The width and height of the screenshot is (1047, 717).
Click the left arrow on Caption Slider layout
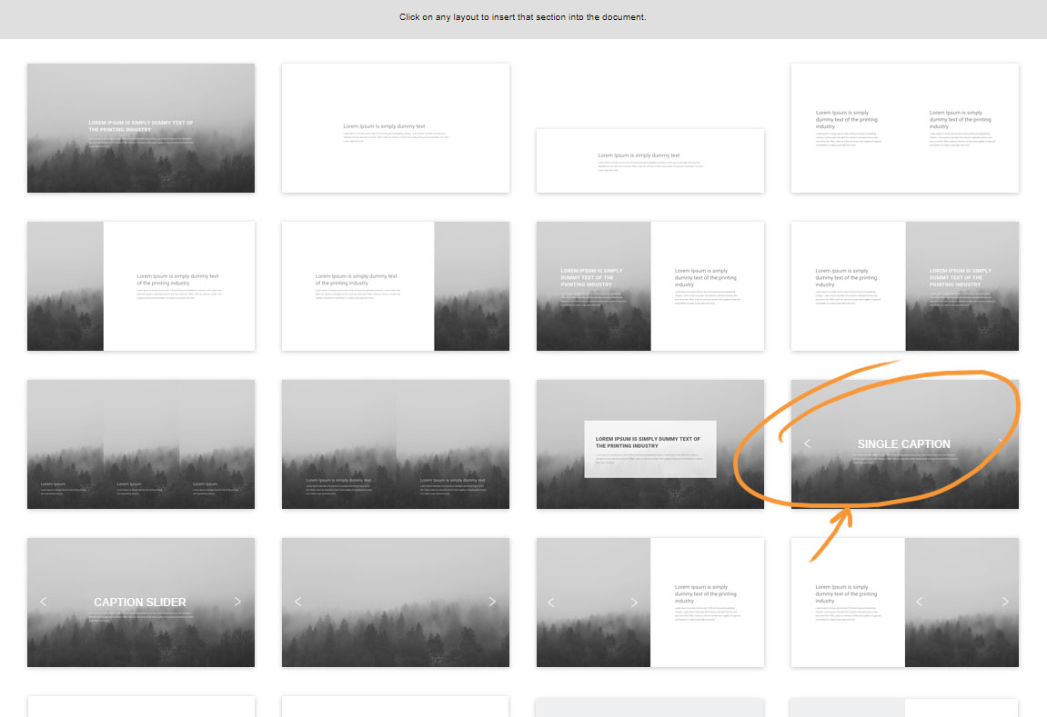click(x=44, y=602)
